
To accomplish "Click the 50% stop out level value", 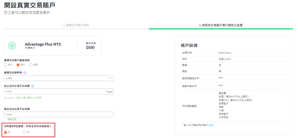I will (221, 85).
